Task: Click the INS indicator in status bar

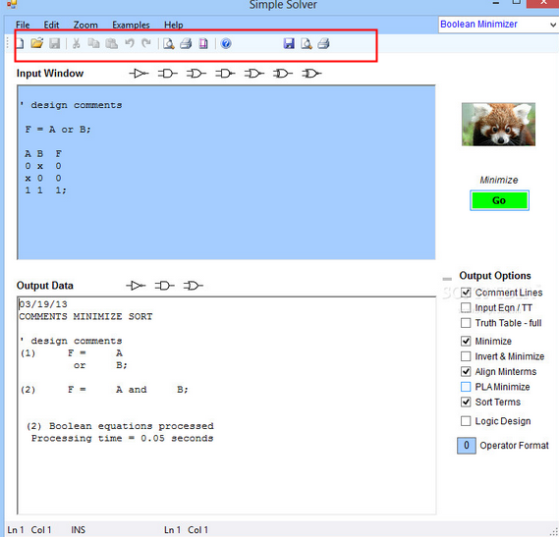Action: [78, 530]
